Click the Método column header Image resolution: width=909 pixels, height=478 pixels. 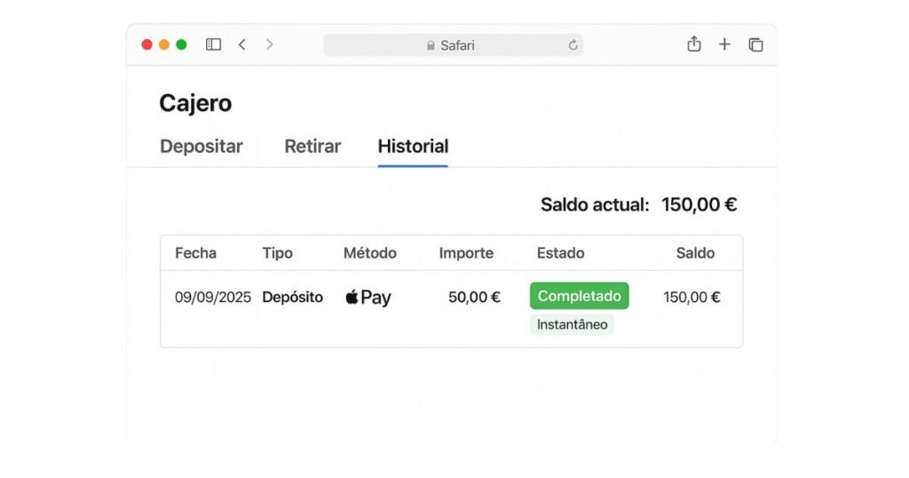[370, 253]
